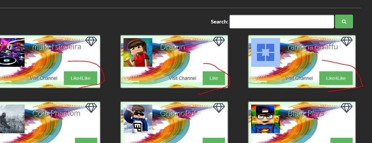Select the GnomoPvP channel name
Viewport: 372px width, 143px height.
(179, 113)
